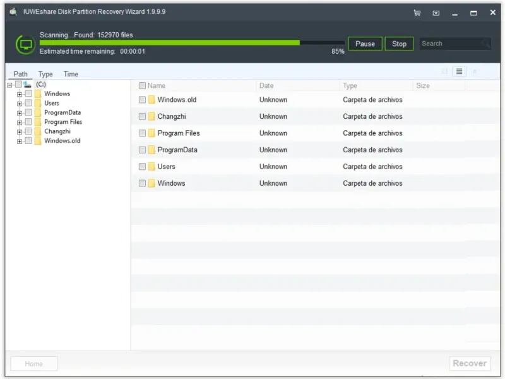Switch to the Time tab
The width and height of the screenshot is (505, 379).
[71, 74]
